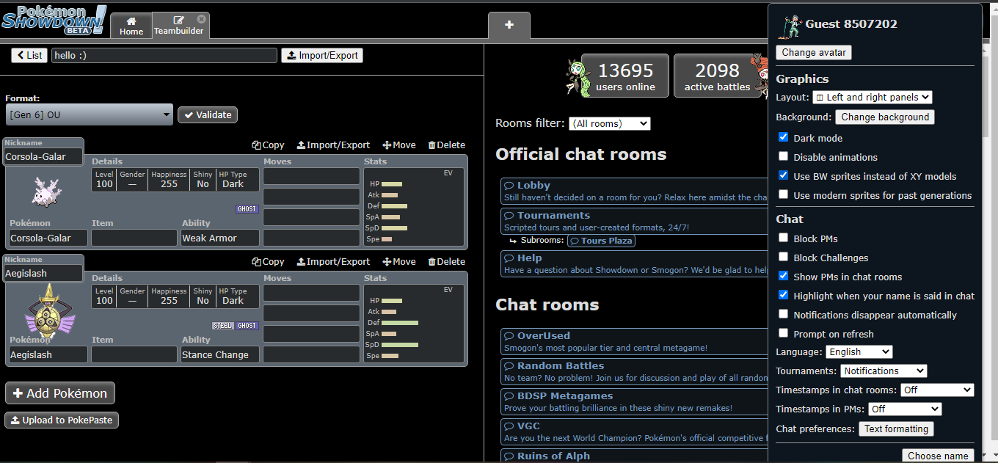This screenshot has width=998, height=463.
Task: Select Corsola-Galar's first move slot
Action: [x=311, y=176]
